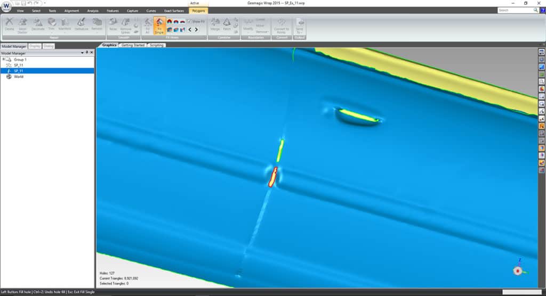
Task: Click the "Current Triangles: 8,921,092" text
Action: pos(119,278)
